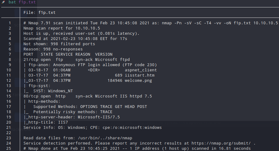This screenshot has width=279, height=151.
Task: Click the 'Windows_NT' SYST value
Action: click(60, 91)
